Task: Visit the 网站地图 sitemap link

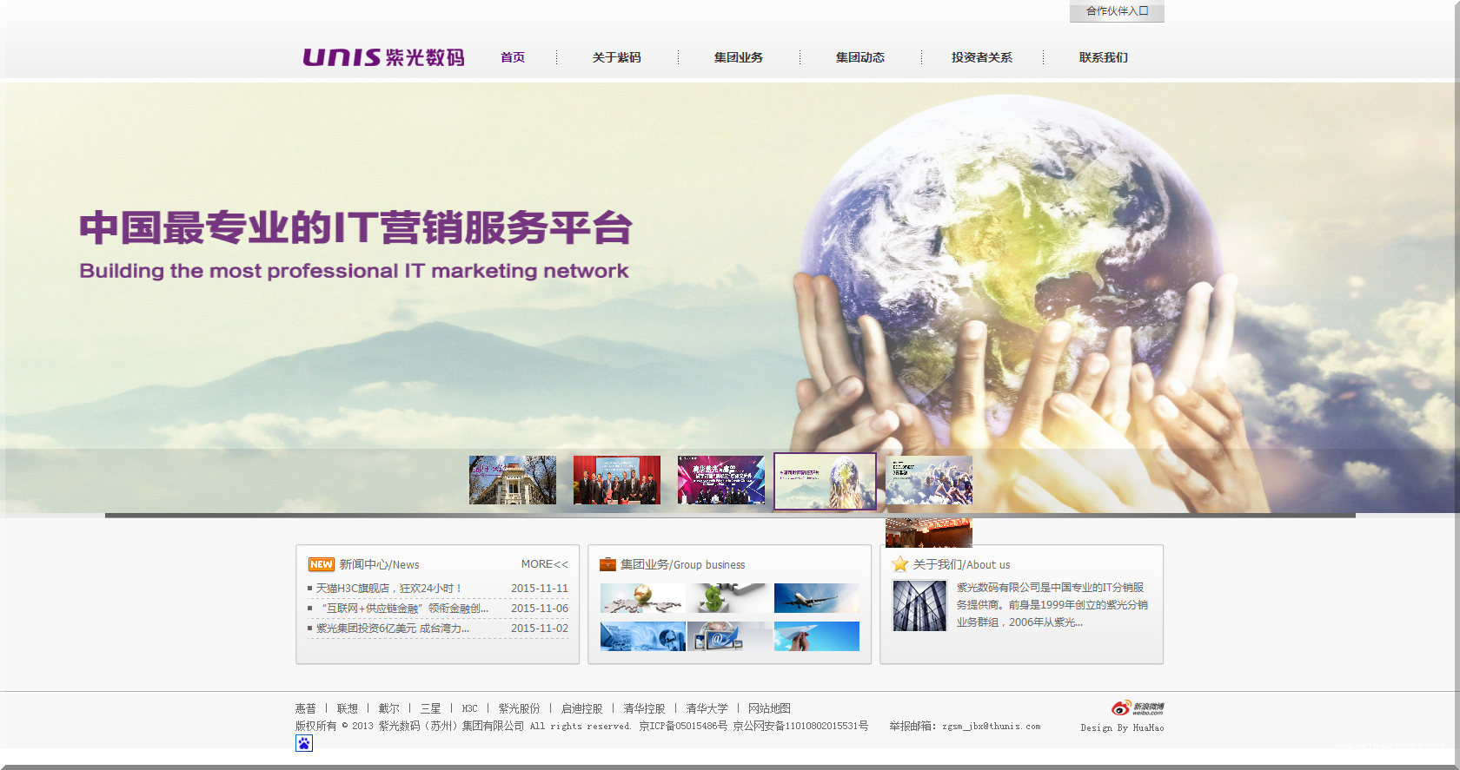Action: 769,708
